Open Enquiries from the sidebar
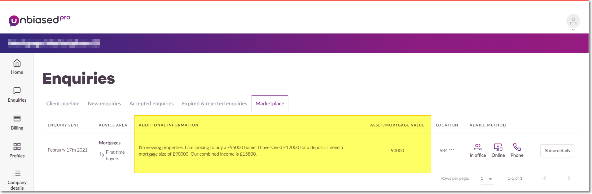 [17, 95]
